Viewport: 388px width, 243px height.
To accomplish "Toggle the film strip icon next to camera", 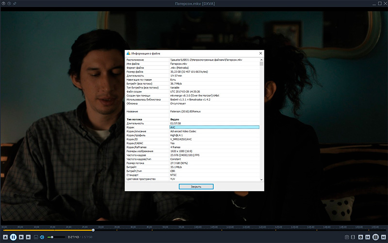I will (354, 237).
